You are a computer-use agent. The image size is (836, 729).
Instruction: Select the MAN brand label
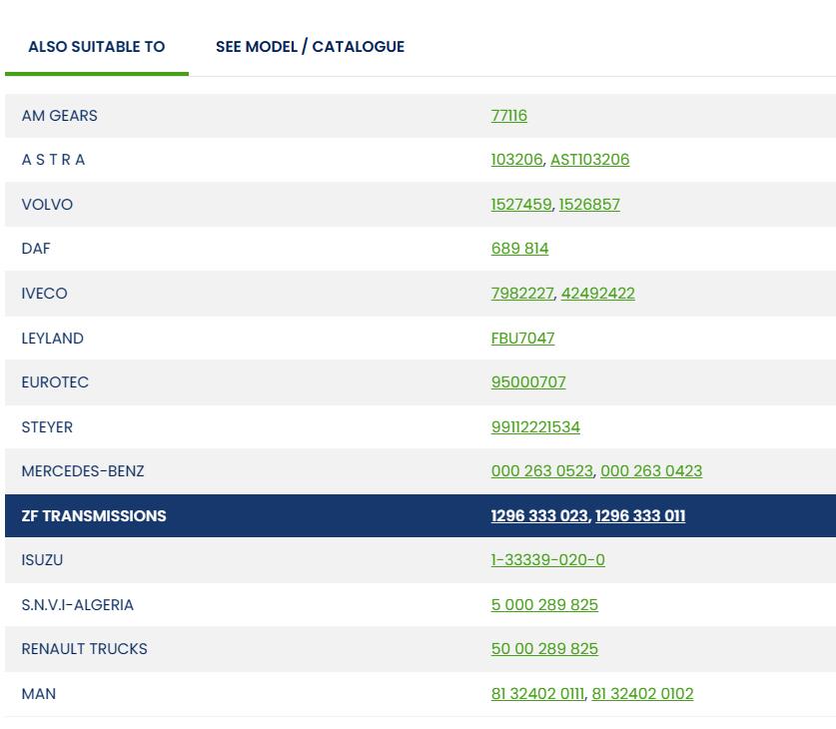pos(38,694)
